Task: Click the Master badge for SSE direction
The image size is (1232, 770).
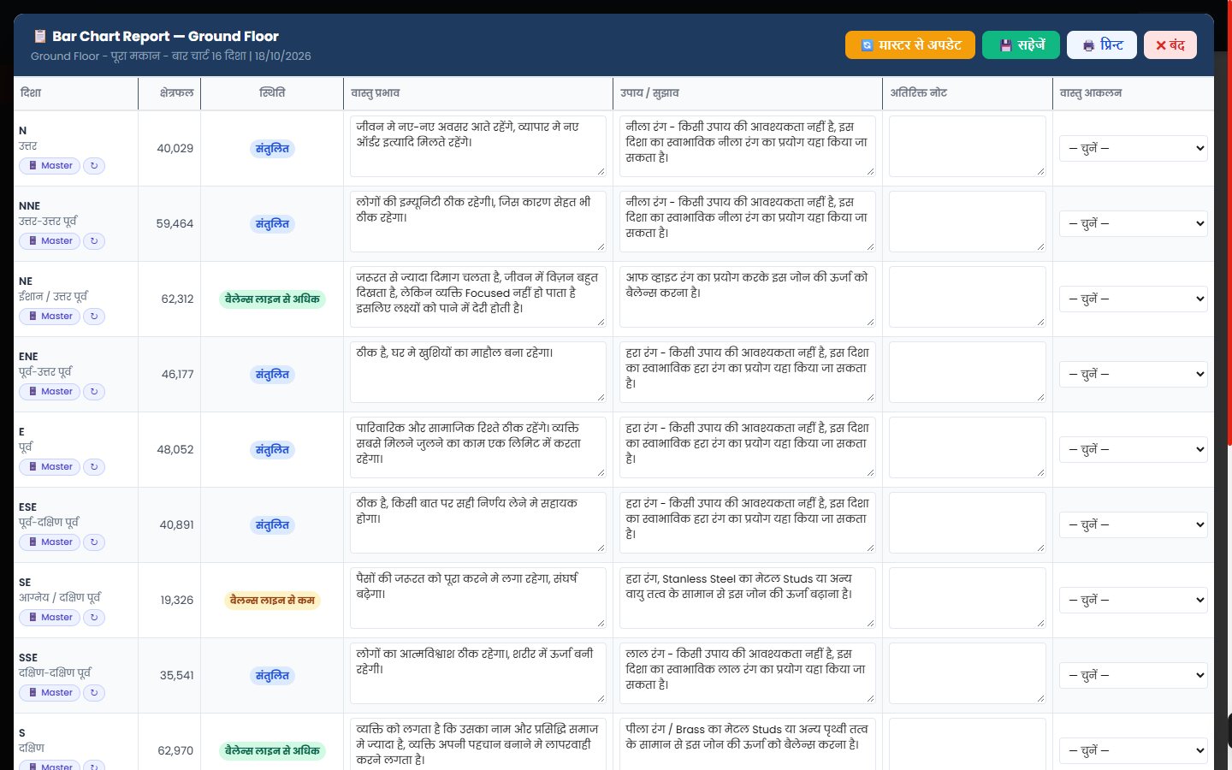Action: [50, 693]
